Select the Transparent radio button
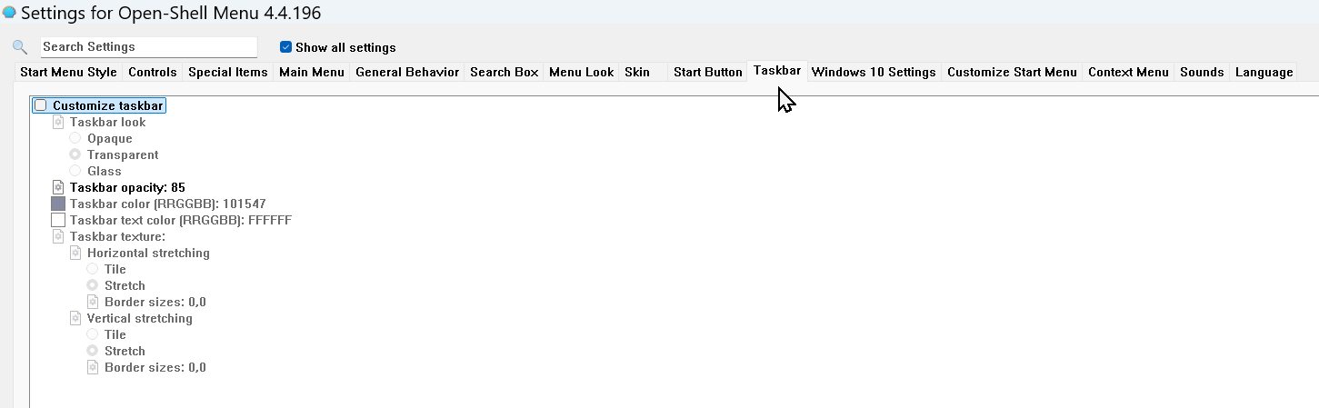Image resolution: width=1319 pixels, height=408 pixels. coord(75,154)
